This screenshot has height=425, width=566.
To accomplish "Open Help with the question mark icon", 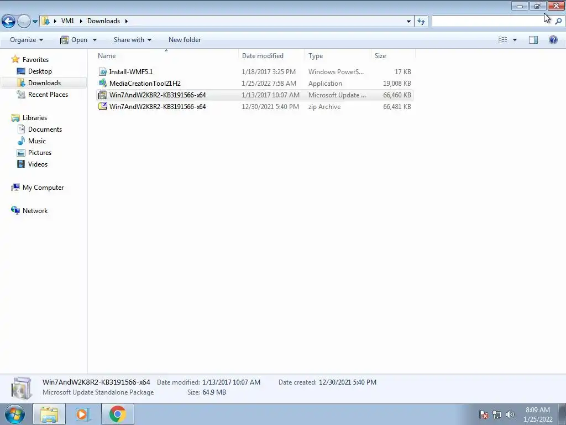I will point(553,40).
